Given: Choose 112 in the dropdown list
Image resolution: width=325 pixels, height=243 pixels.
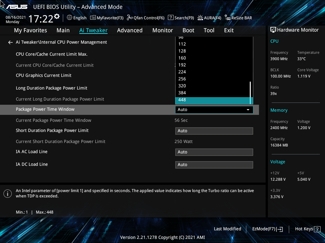Looking at the screenshot, I should [x=213, y=44].
